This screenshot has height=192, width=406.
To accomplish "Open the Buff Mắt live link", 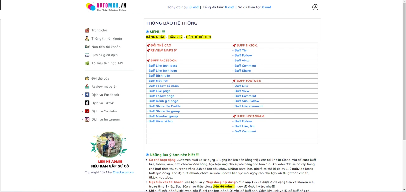I will tap(158, 81).
